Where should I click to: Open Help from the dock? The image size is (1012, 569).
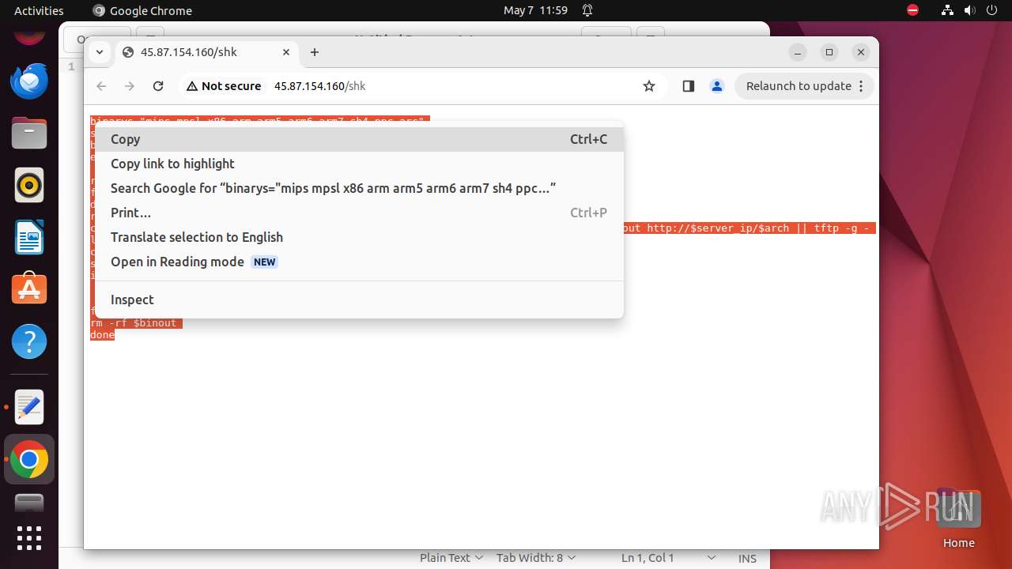[29, 341]
